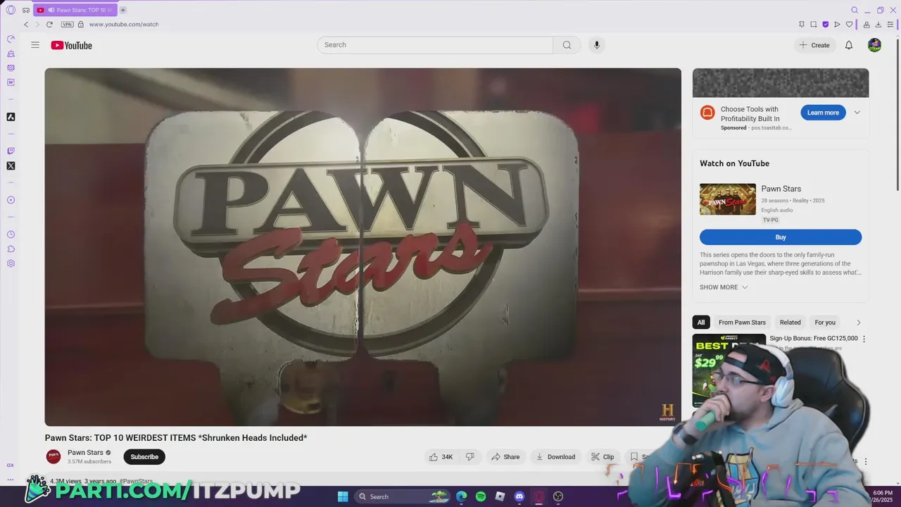Select the From Pawn Stars chip
The width and height of the screenshot is (901, 507).
tap(742, 323)
